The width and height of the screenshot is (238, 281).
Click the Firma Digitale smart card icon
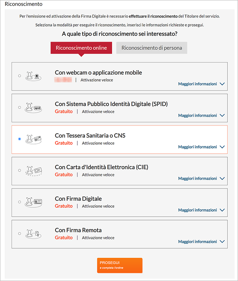point(33,202)
